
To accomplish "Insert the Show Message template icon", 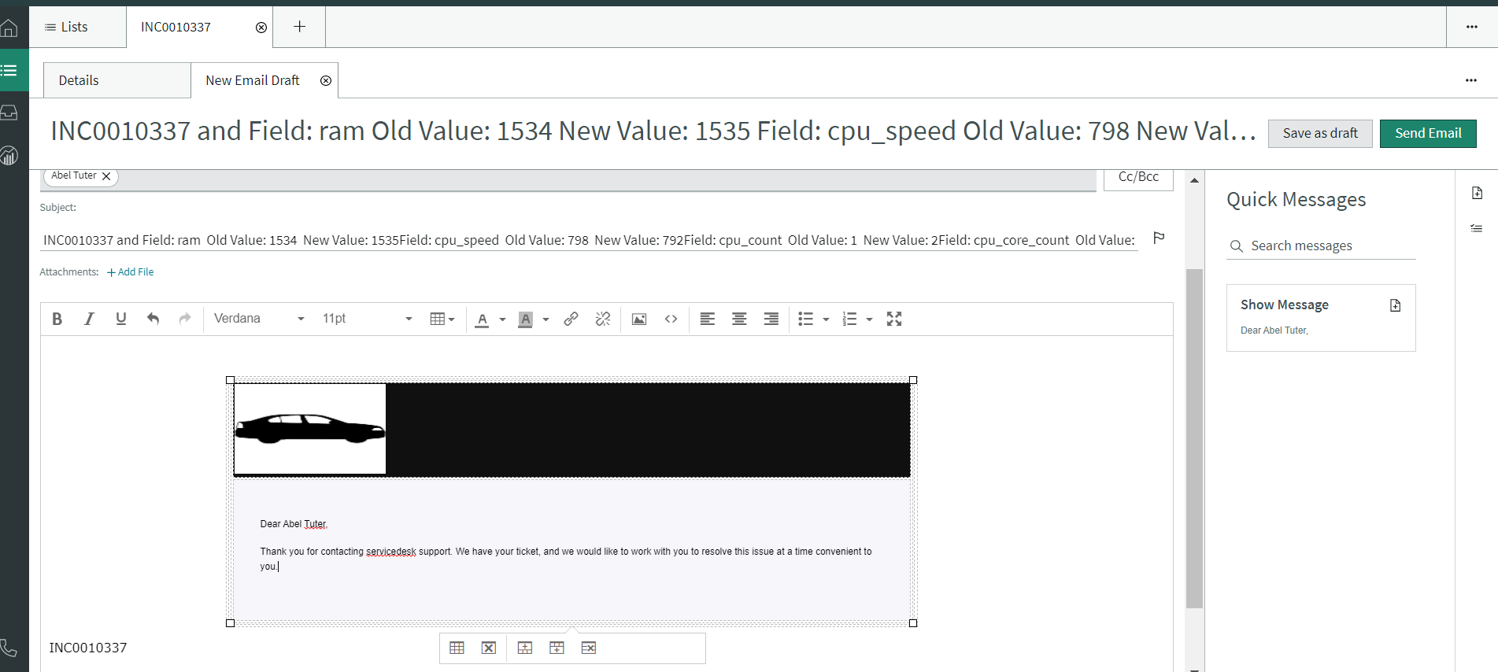I will (x=1396, y=305).
